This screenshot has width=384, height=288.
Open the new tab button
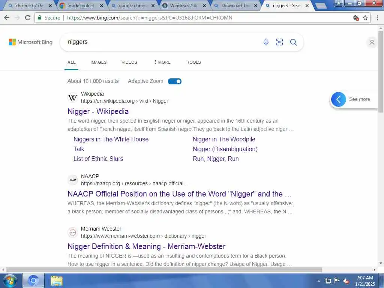(321, 6)
